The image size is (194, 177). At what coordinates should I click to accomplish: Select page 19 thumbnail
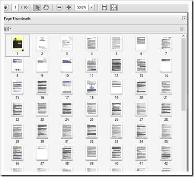(x=116, y=87)
